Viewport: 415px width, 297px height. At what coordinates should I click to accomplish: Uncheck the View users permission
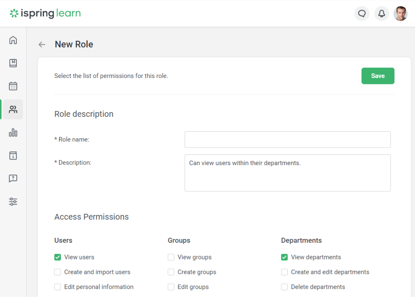tap(57, 257)
